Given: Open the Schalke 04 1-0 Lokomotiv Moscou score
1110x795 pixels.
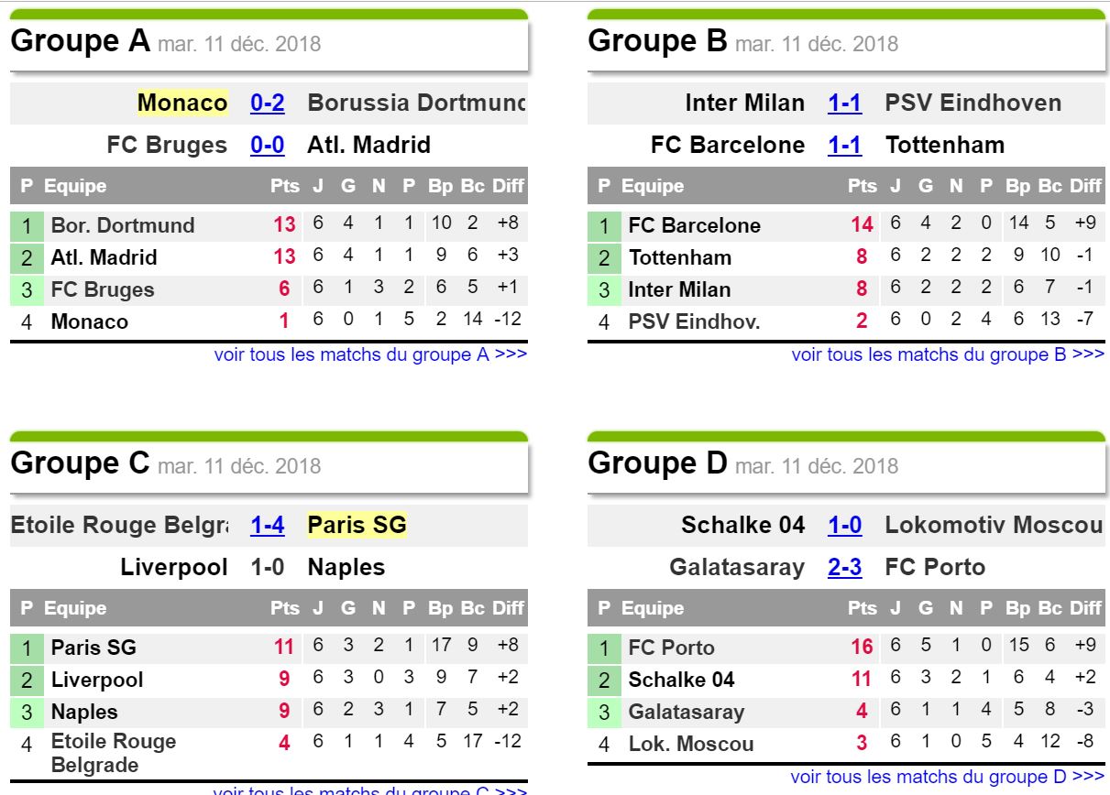Looking at the screenshot, I should coord(844,525).
